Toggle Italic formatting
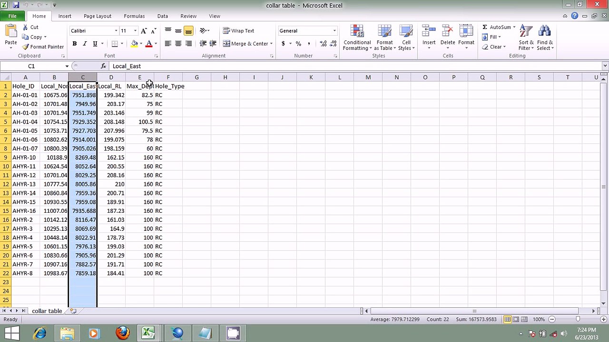Screen dimensions: 609x342 pos(85,44)
